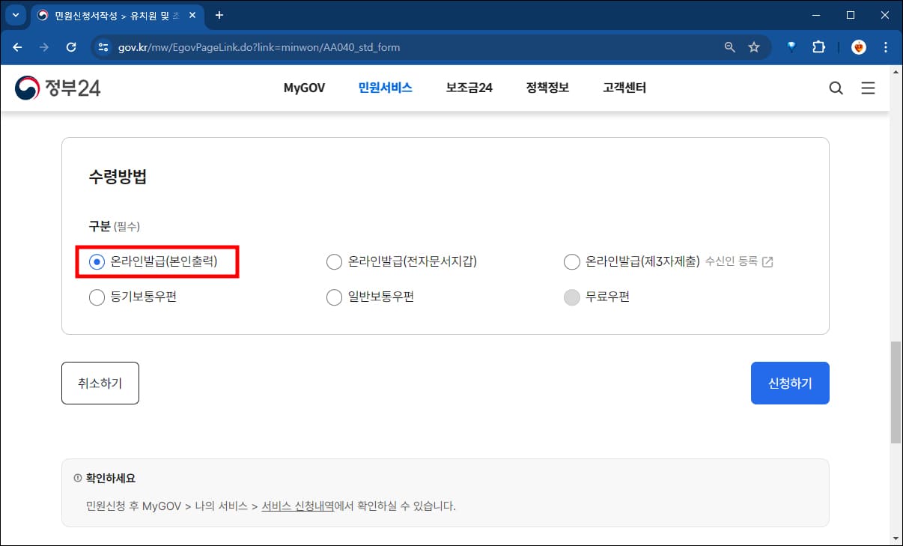Click the 신청하기 submit button
This screenshot has height=546, width=903.
click(790, 383)
